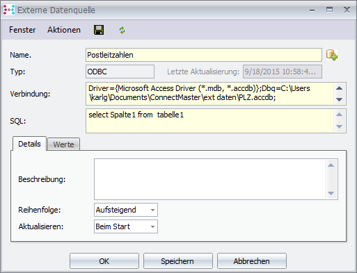The image size is (357, 273).
Task: Click Verbindung box scroll-up arrow
Action: coord(340,88)
